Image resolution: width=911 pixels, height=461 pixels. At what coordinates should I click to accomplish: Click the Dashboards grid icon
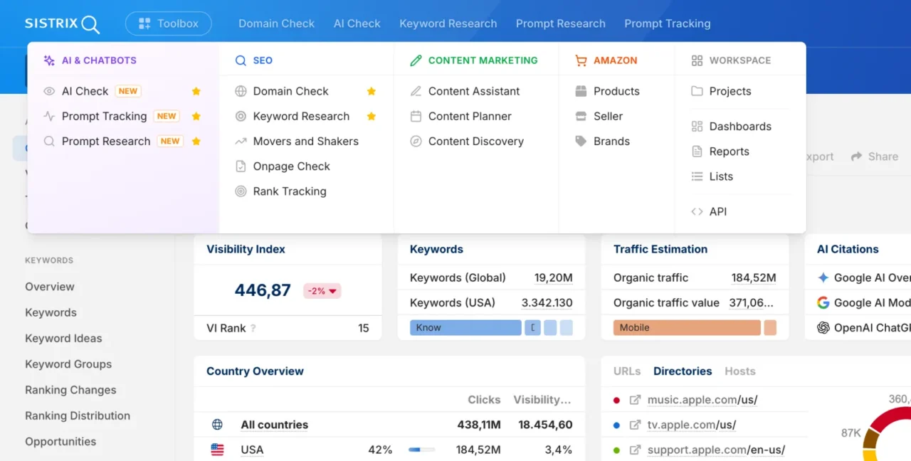(x=697, y=126)
